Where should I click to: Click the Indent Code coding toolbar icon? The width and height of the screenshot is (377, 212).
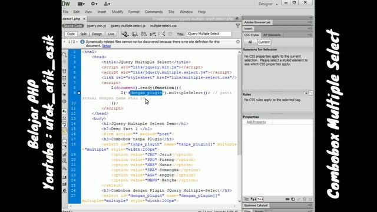(x=64, y=177)
